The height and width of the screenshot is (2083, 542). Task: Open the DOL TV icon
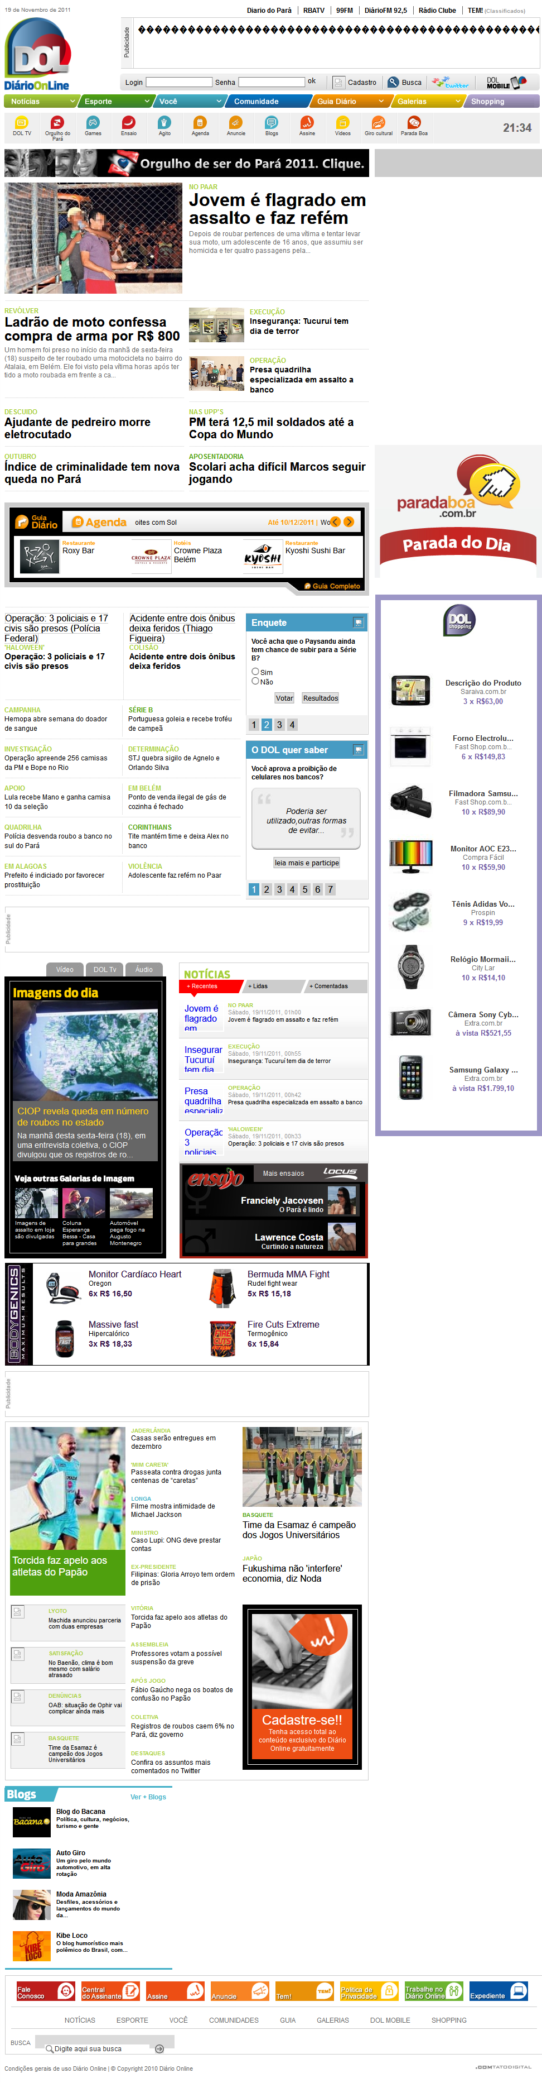pyautogui.click(x=22, y=123)
